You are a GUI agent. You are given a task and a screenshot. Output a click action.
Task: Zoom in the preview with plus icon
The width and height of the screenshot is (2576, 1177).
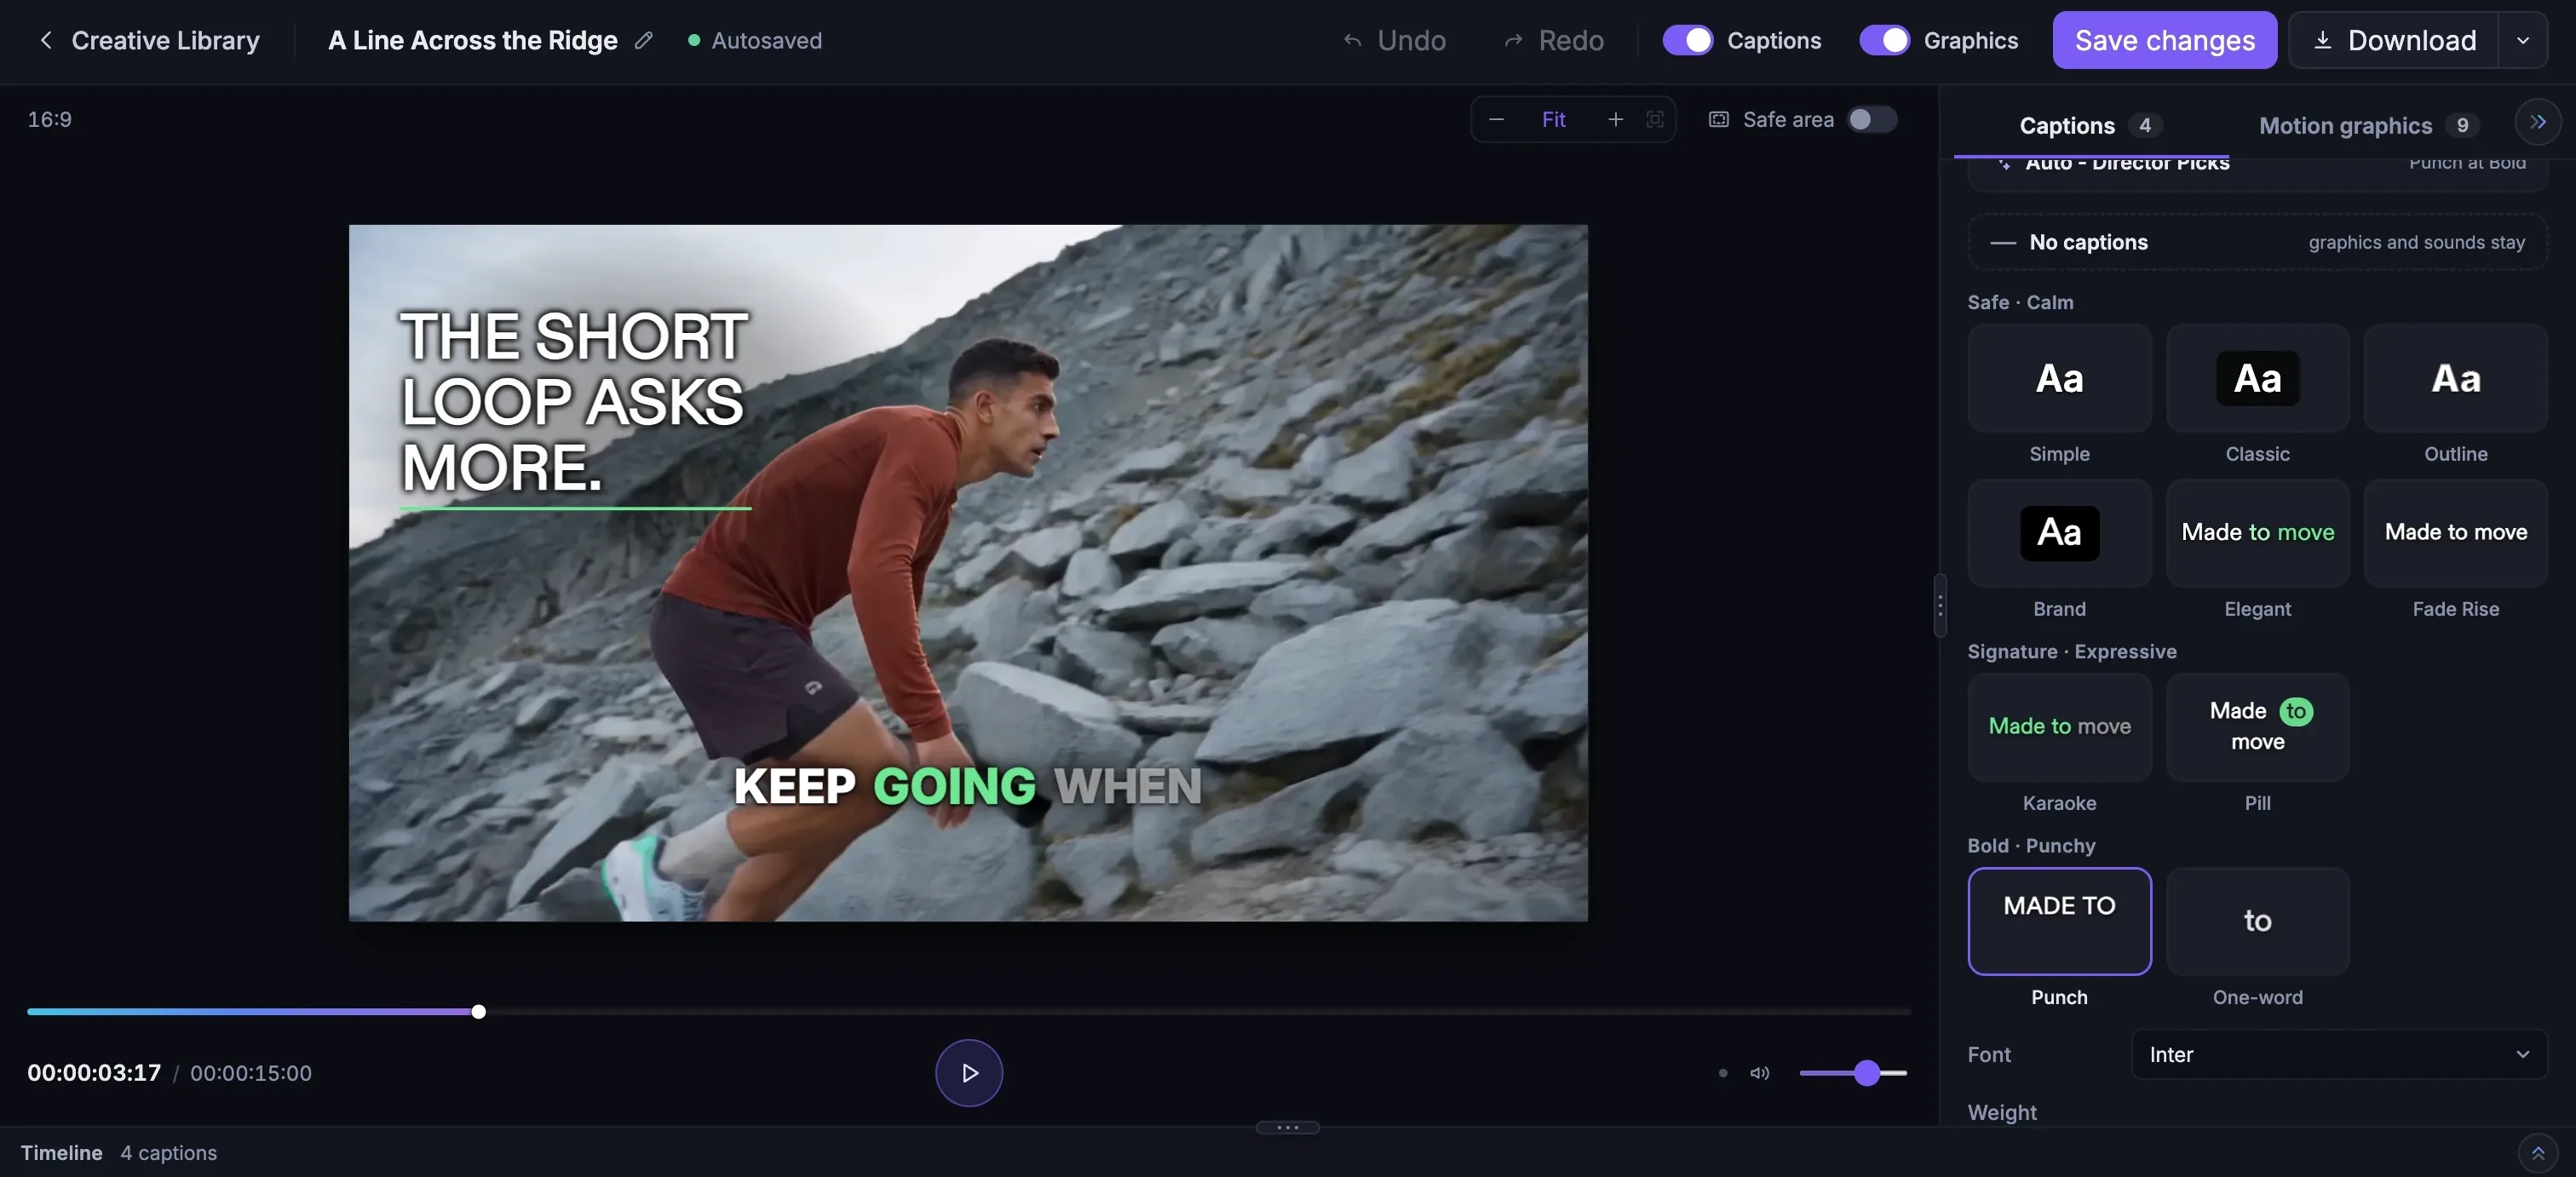pyautogui.click(x=1615, y=119)
